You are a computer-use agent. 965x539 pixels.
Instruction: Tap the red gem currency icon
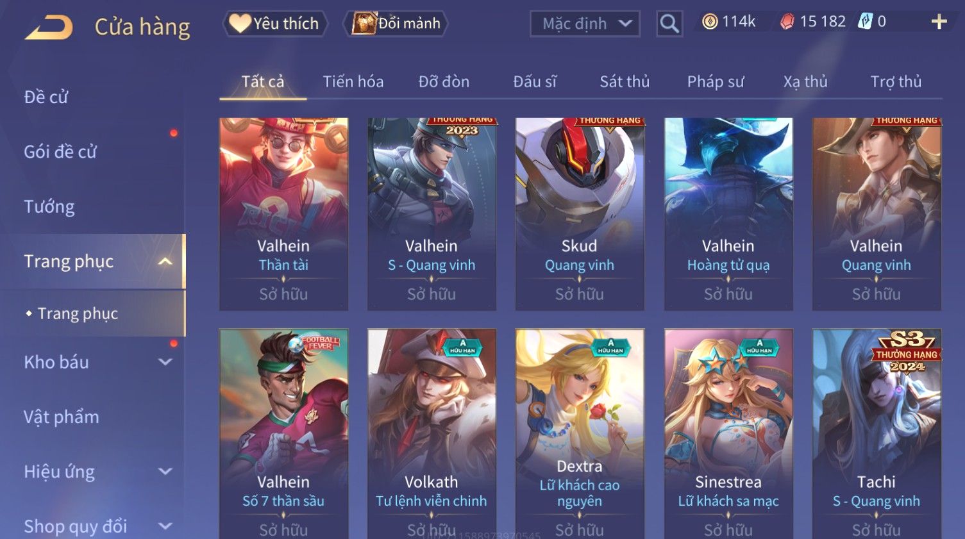[x=787, y=22]
